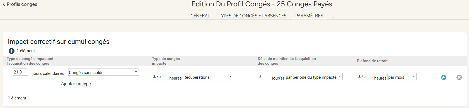Click the Type de congés impacté header
The image size is (469, 108).
pyautogui.click(x=166, y=61)
